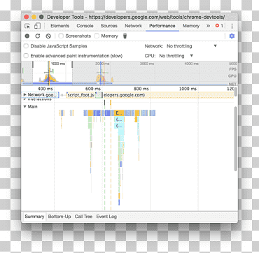The height and width of the screenshot is (253, 259).
Task: Select the script_foot.js network request
Action: point(80,95)
